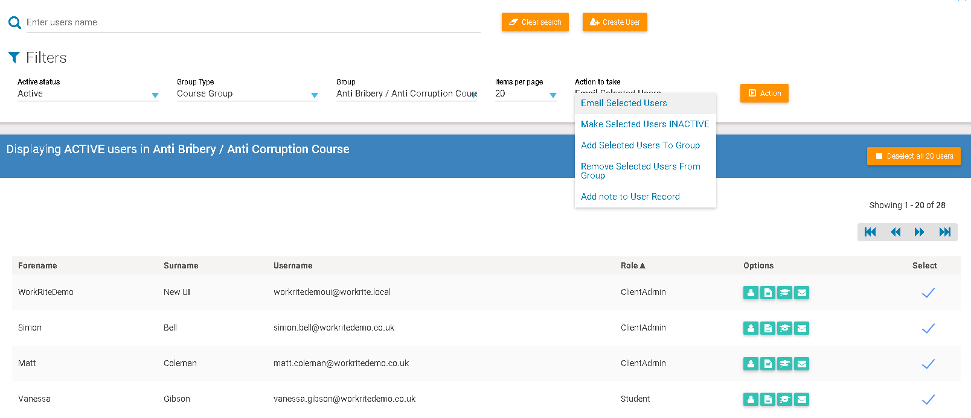The image size is (971, 418).
Task: Choose Make Selected Users INACTIVE option
Action: 644,124
